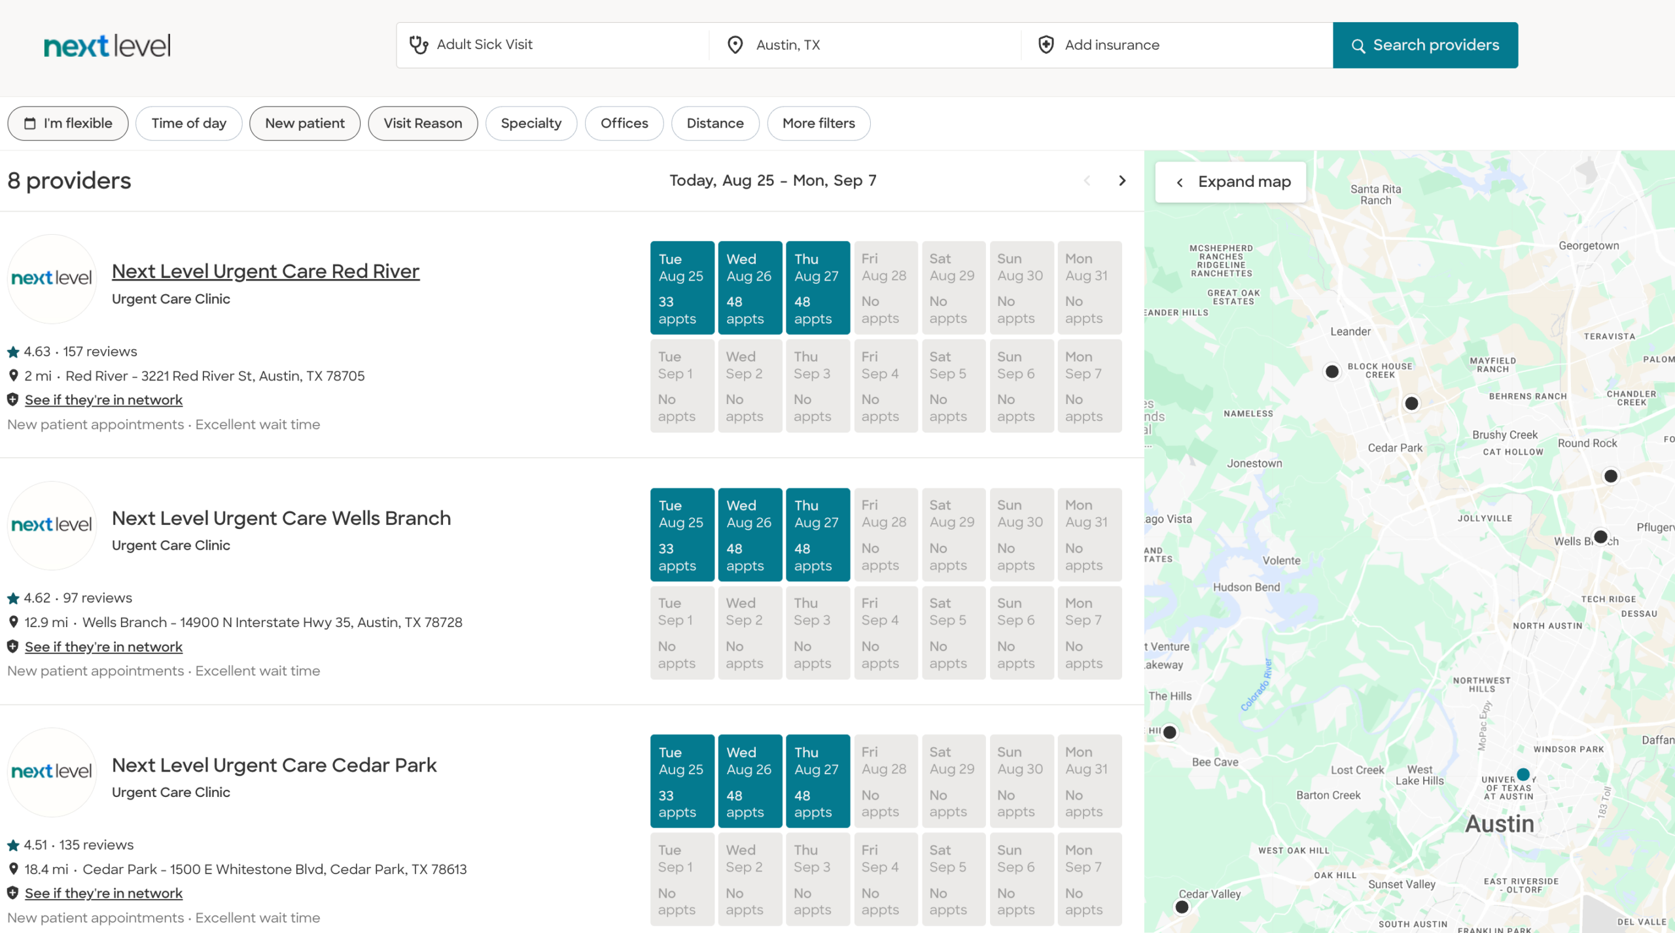
Task: Click the Add insurance field
Action: coord(1177,44)
